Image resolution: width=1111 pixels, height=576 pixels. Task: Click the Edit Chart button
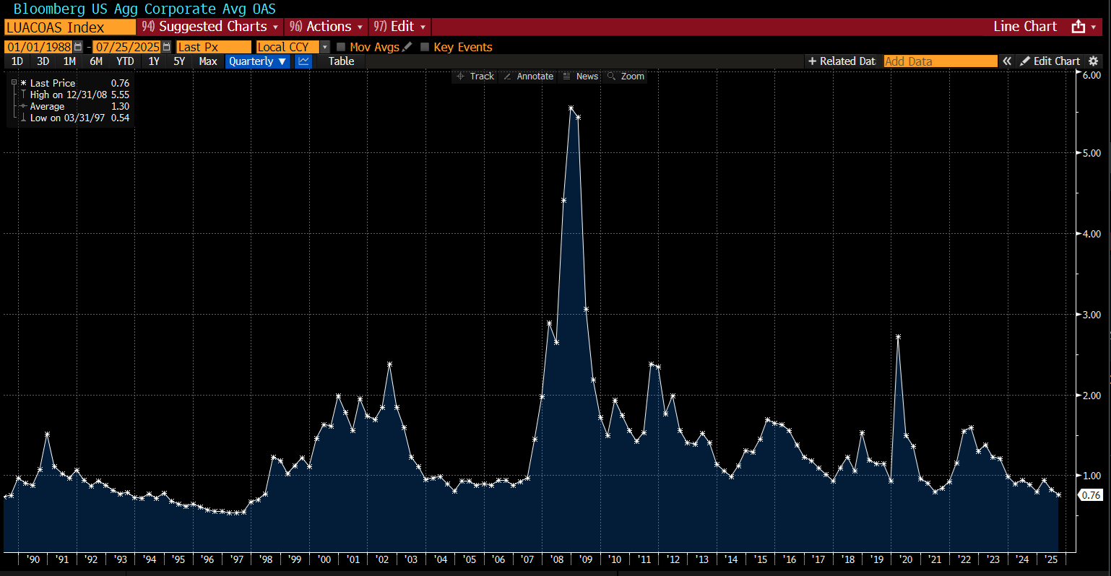(1050, 61)
